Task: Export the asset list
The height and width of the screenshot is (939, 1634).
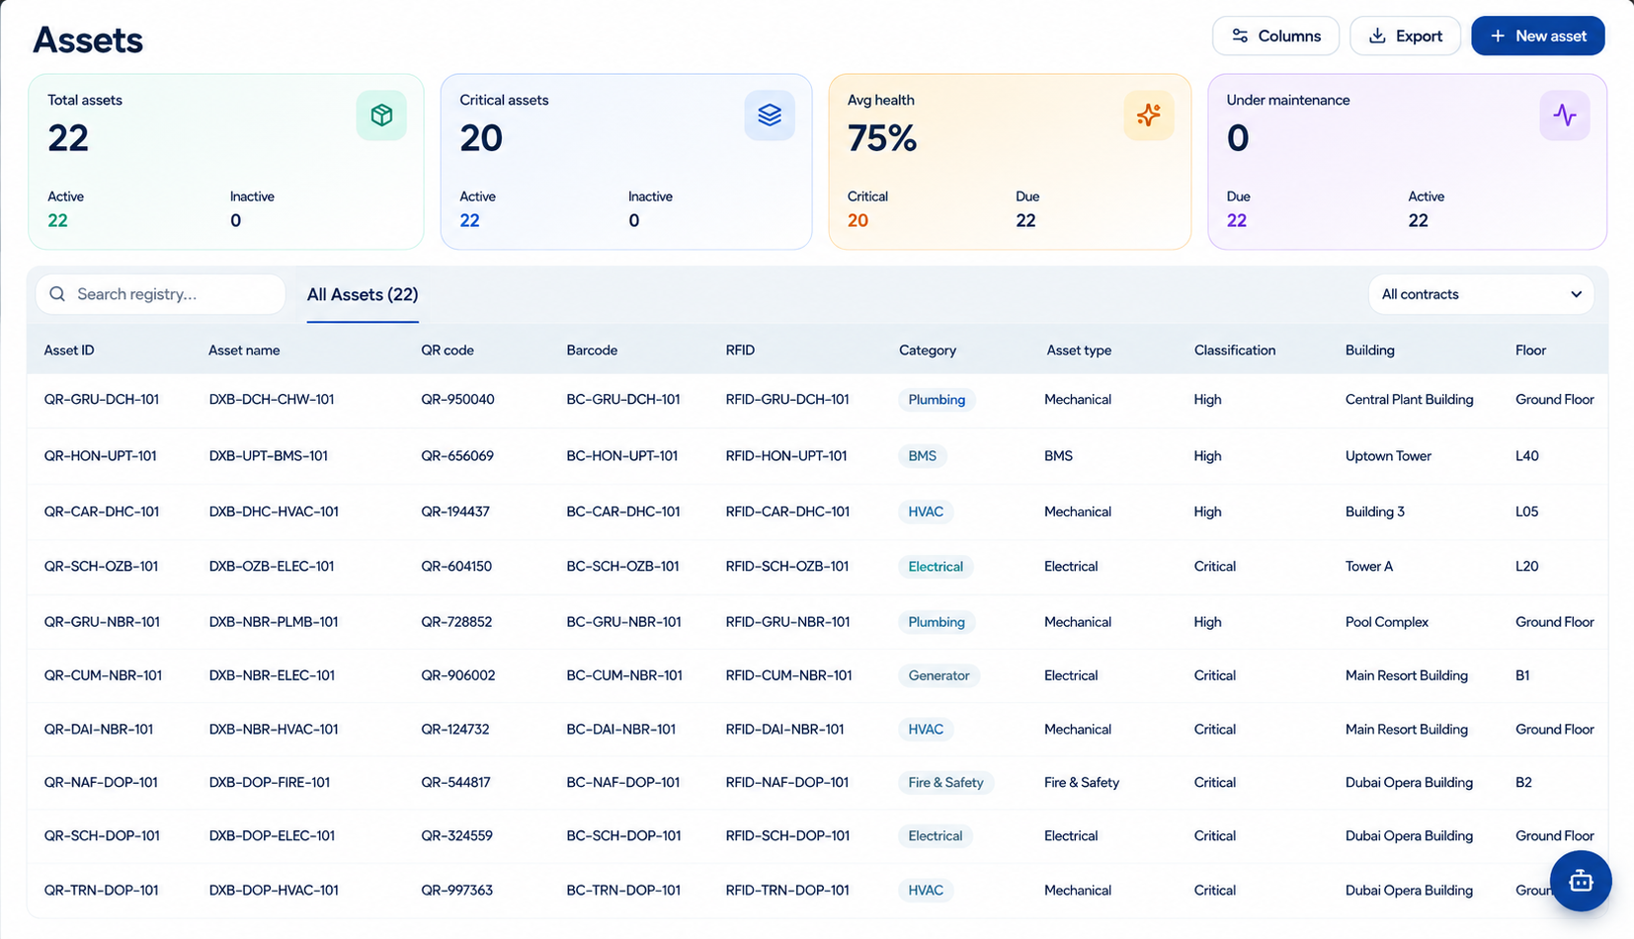Action: tap(1405, 36)
